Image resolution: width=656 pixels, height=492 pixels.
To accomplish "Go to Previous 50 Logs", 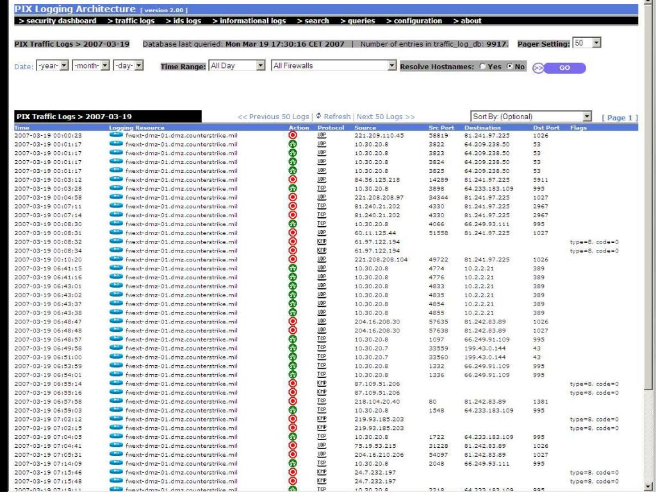I will (x=273, y=117).
